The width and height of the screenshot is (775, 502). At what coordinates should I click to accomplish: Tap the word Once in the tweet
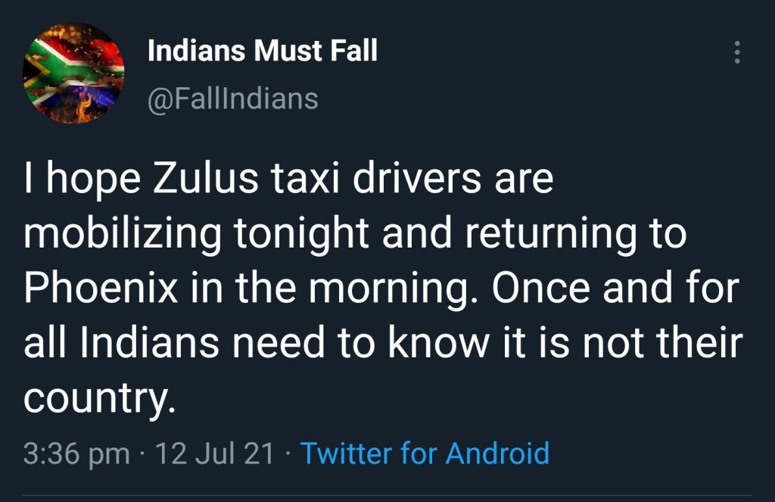540,288
